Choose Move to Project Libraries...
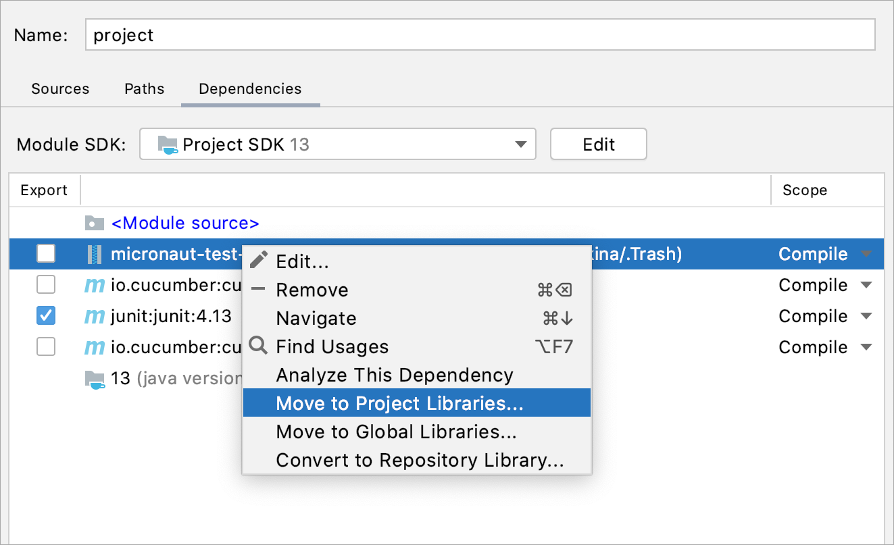 pos(417,403)
